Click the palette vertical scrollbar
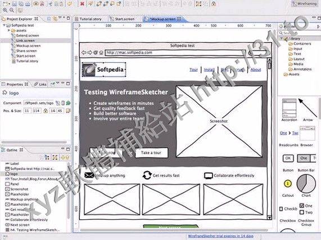 tap(319, 108)
